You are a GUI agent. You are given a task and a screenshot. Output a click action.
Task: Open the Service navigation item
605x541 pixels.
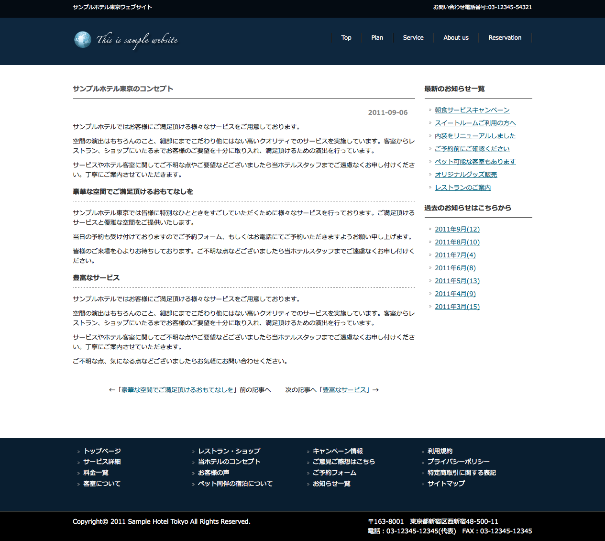[x=413, y=38]
